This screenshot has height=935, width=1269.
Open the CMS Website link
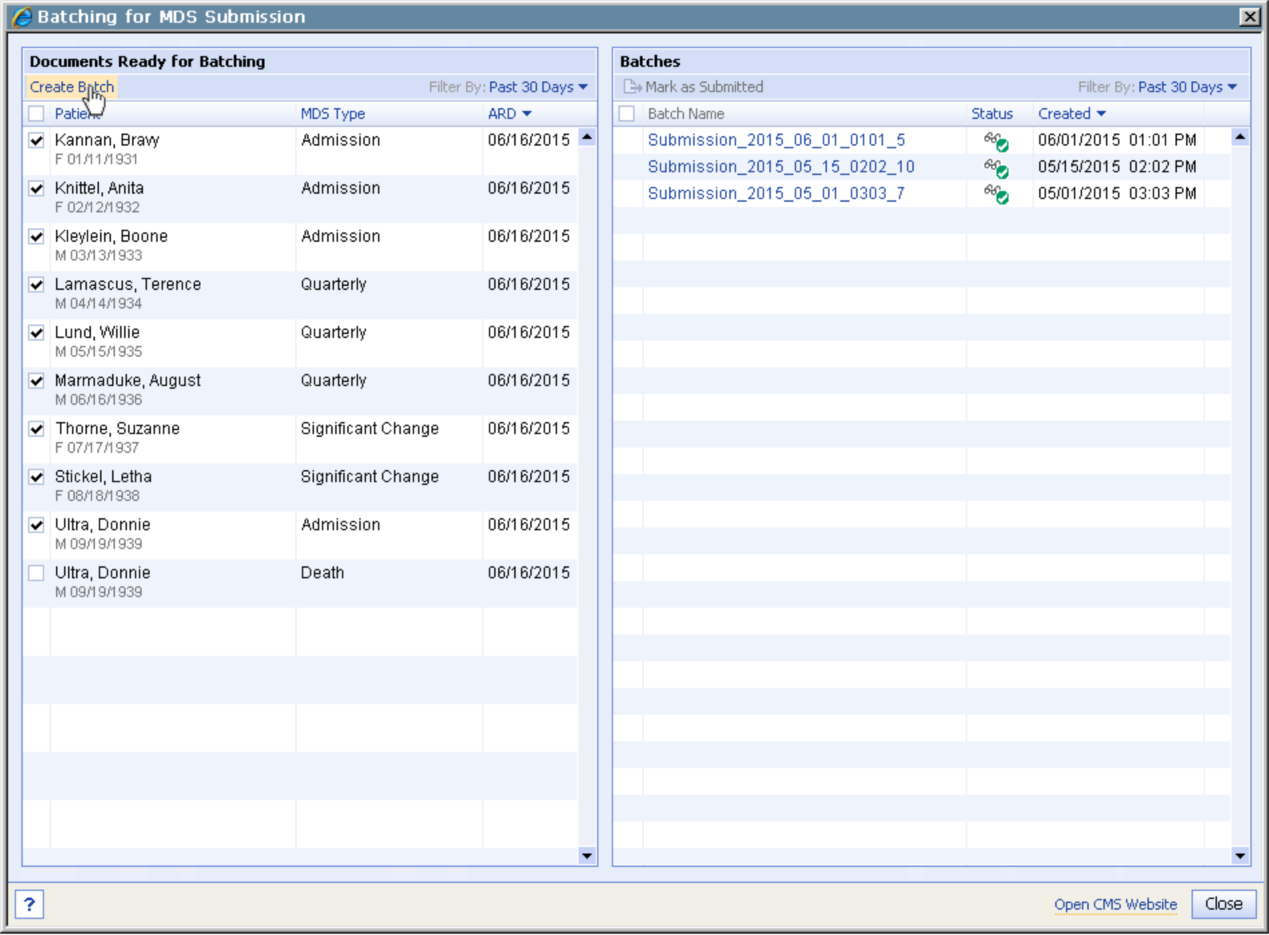(1115, 904)
